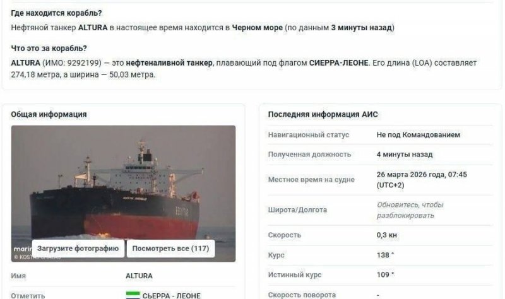Image resolution: width=505 pixels, height=299 pixels.
Task: Click the photo copyright watermark text
Action: 37,257
